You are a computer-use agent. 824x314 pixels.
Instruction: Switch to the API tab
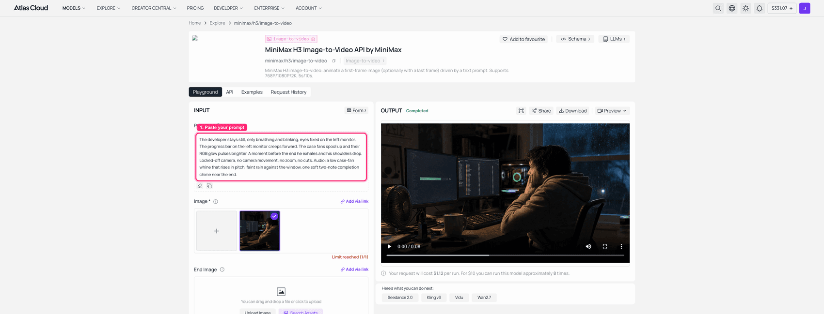pyautogui.click(x=230, y=92)
